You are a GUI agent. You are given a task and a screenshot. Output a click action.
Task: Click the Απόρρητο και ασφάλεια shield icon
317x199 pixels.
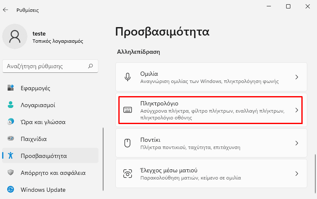pyautogui.click(x=11, y=172)
